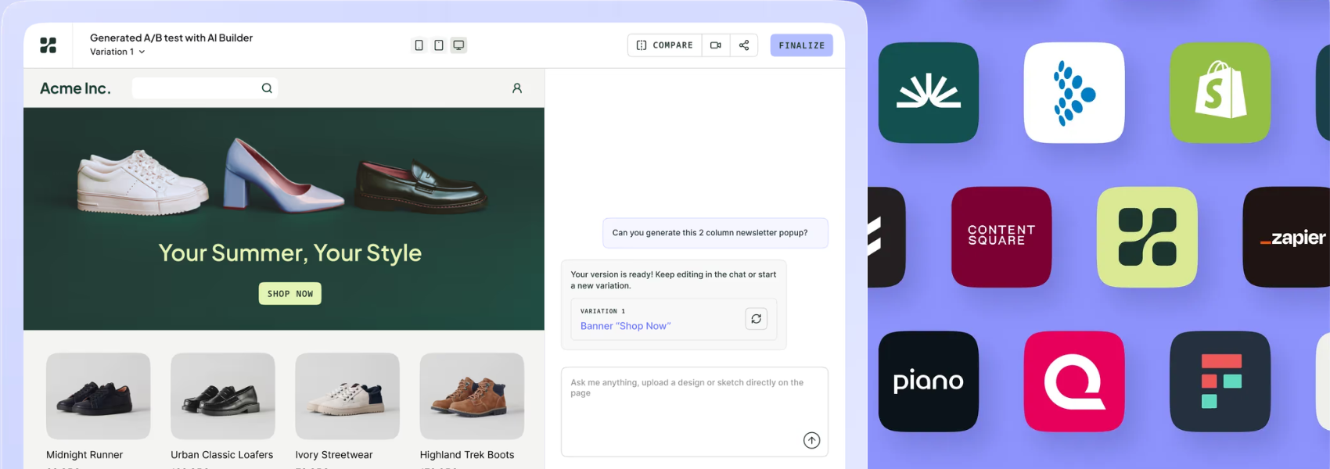
Task: Switch to tablet device preview
Action: point(439,45)
